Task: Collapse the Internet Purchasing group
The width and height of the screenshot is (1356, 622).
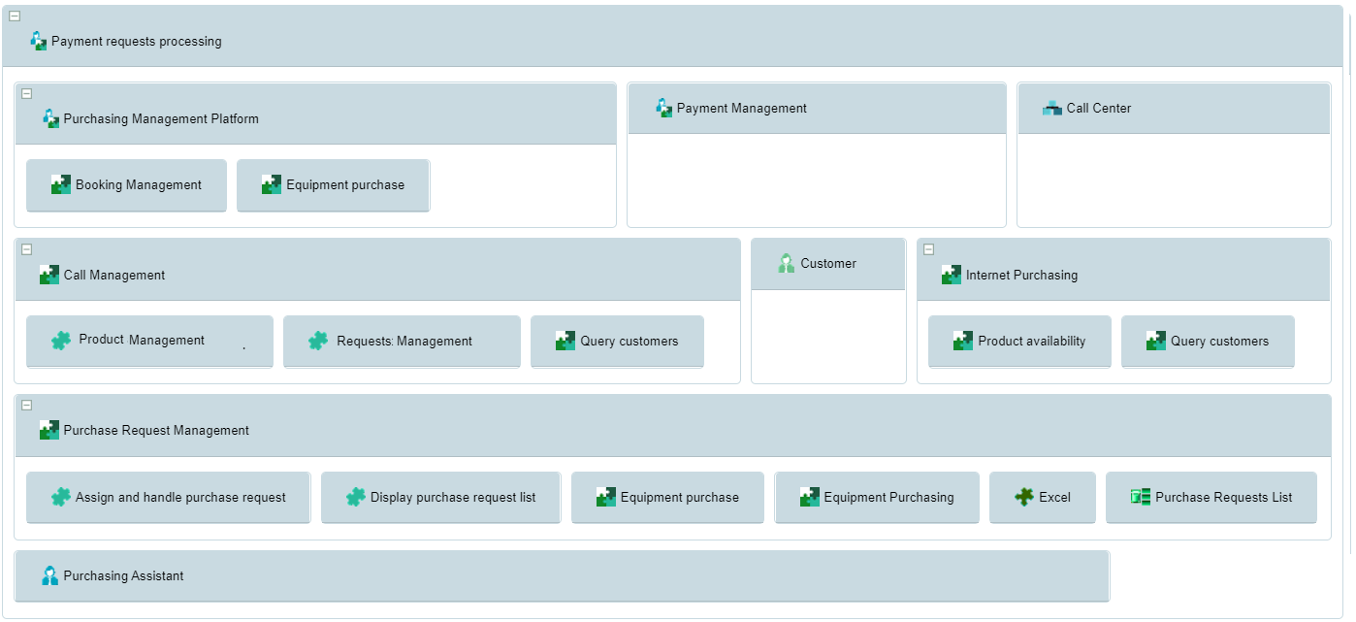Action: pyautogui.click(x=929, y=249)
